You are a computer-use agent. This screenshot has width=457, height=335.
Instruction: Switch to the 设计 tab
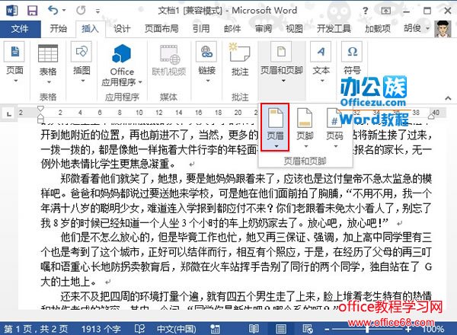pos(122,28)
